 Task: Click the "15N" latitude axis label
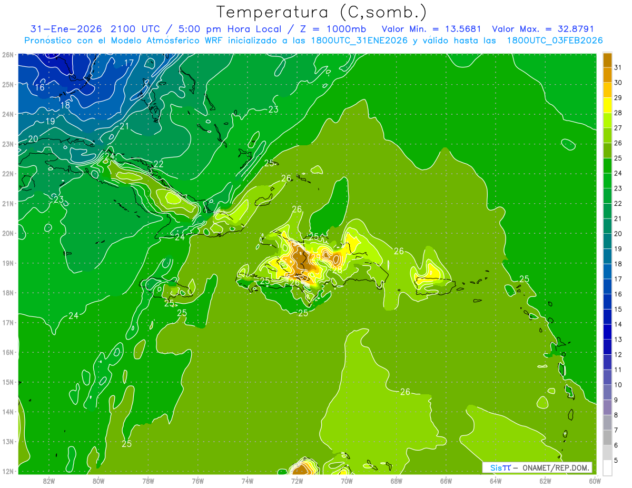(x=7, y=382)
